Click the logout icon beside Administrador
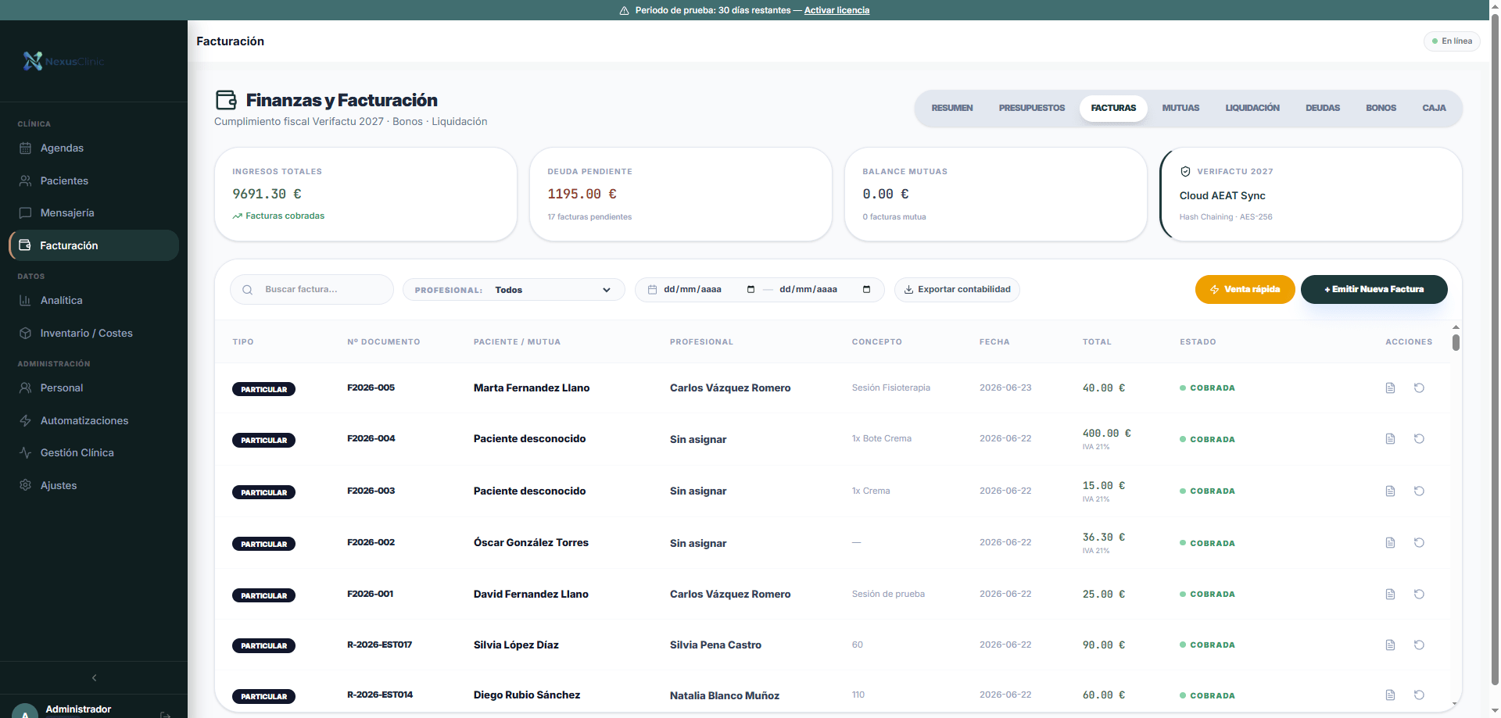Screen dimensions: 1501x718 click(x=165, y=714)
